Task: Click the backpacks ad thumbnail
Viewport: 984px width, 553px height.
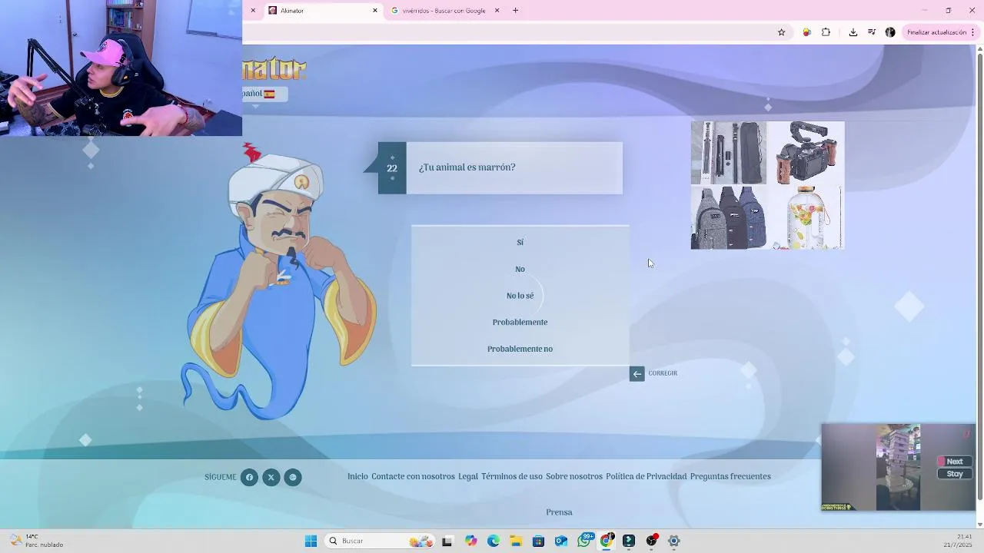Action: point(728,217)
